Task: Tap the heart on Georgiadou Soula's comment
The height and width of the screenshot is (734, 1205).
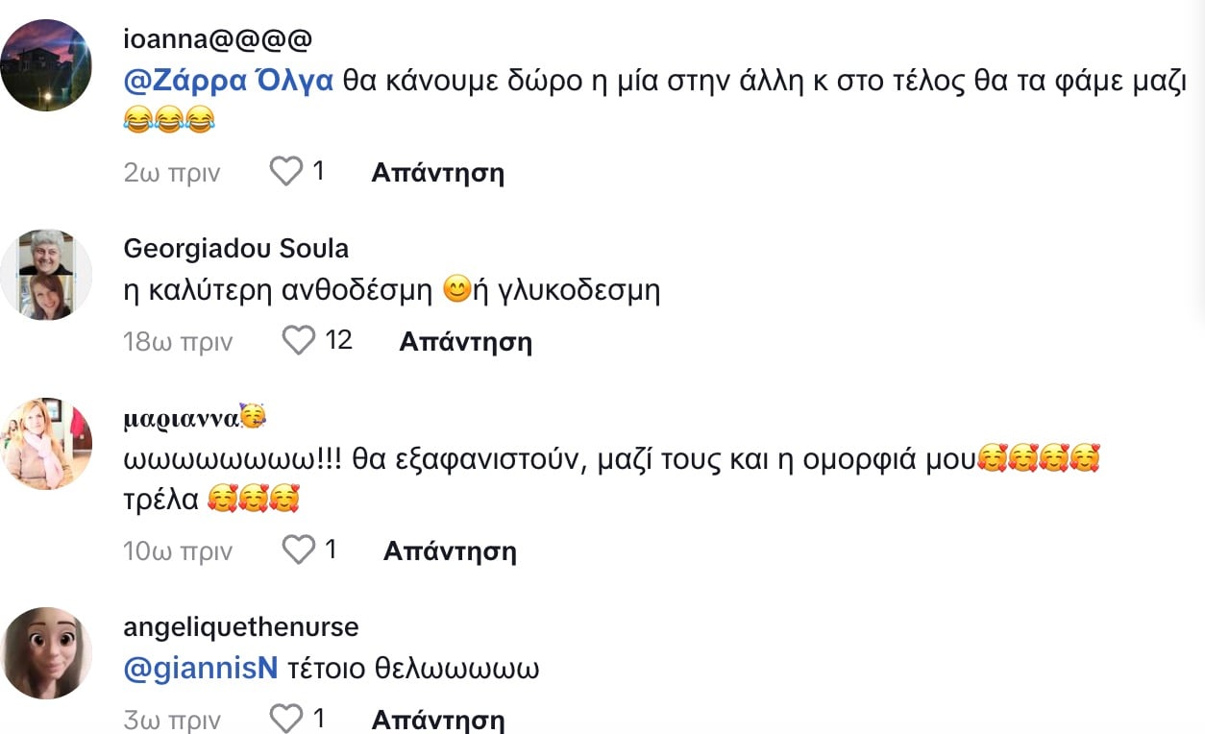Action: click(299, 340)
